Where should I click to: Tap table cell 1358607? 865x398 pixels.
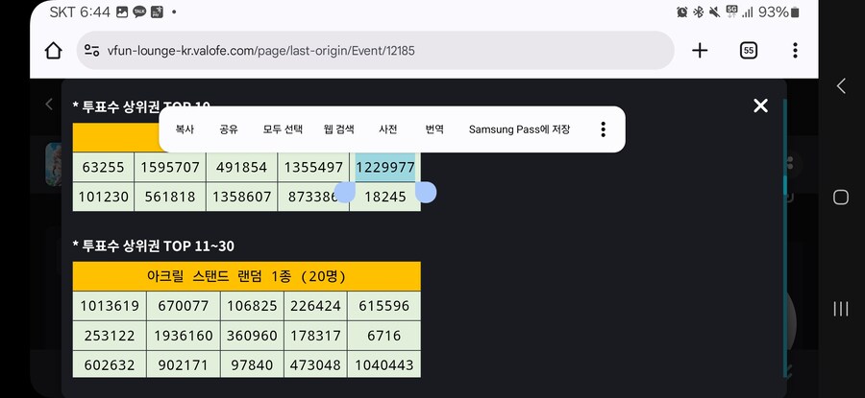point(241,197)
